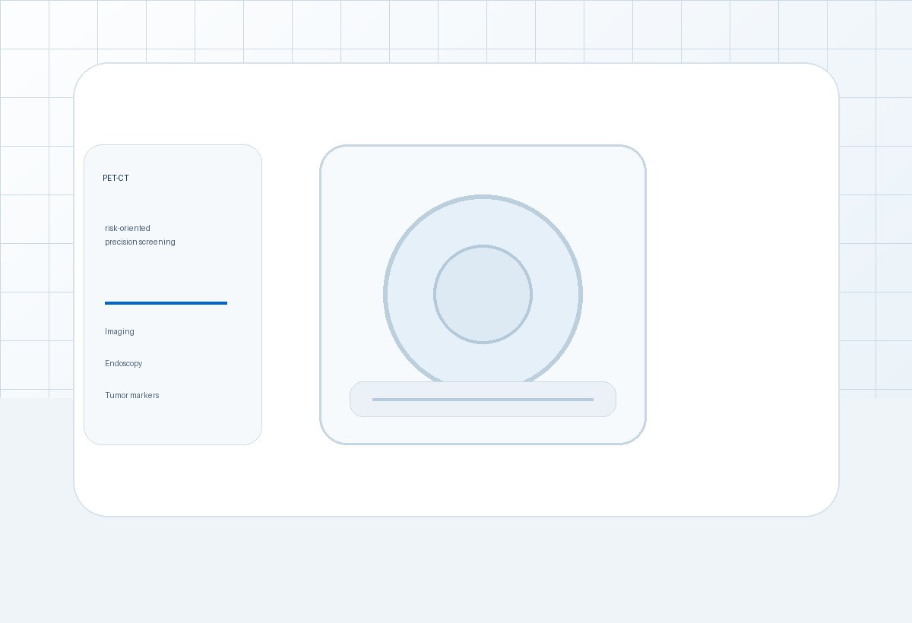Click the blue horizontal progress bar
Image resolution: width=912 pixels, height=623 pixels.
pyautogui.click(x=166, y=303)
